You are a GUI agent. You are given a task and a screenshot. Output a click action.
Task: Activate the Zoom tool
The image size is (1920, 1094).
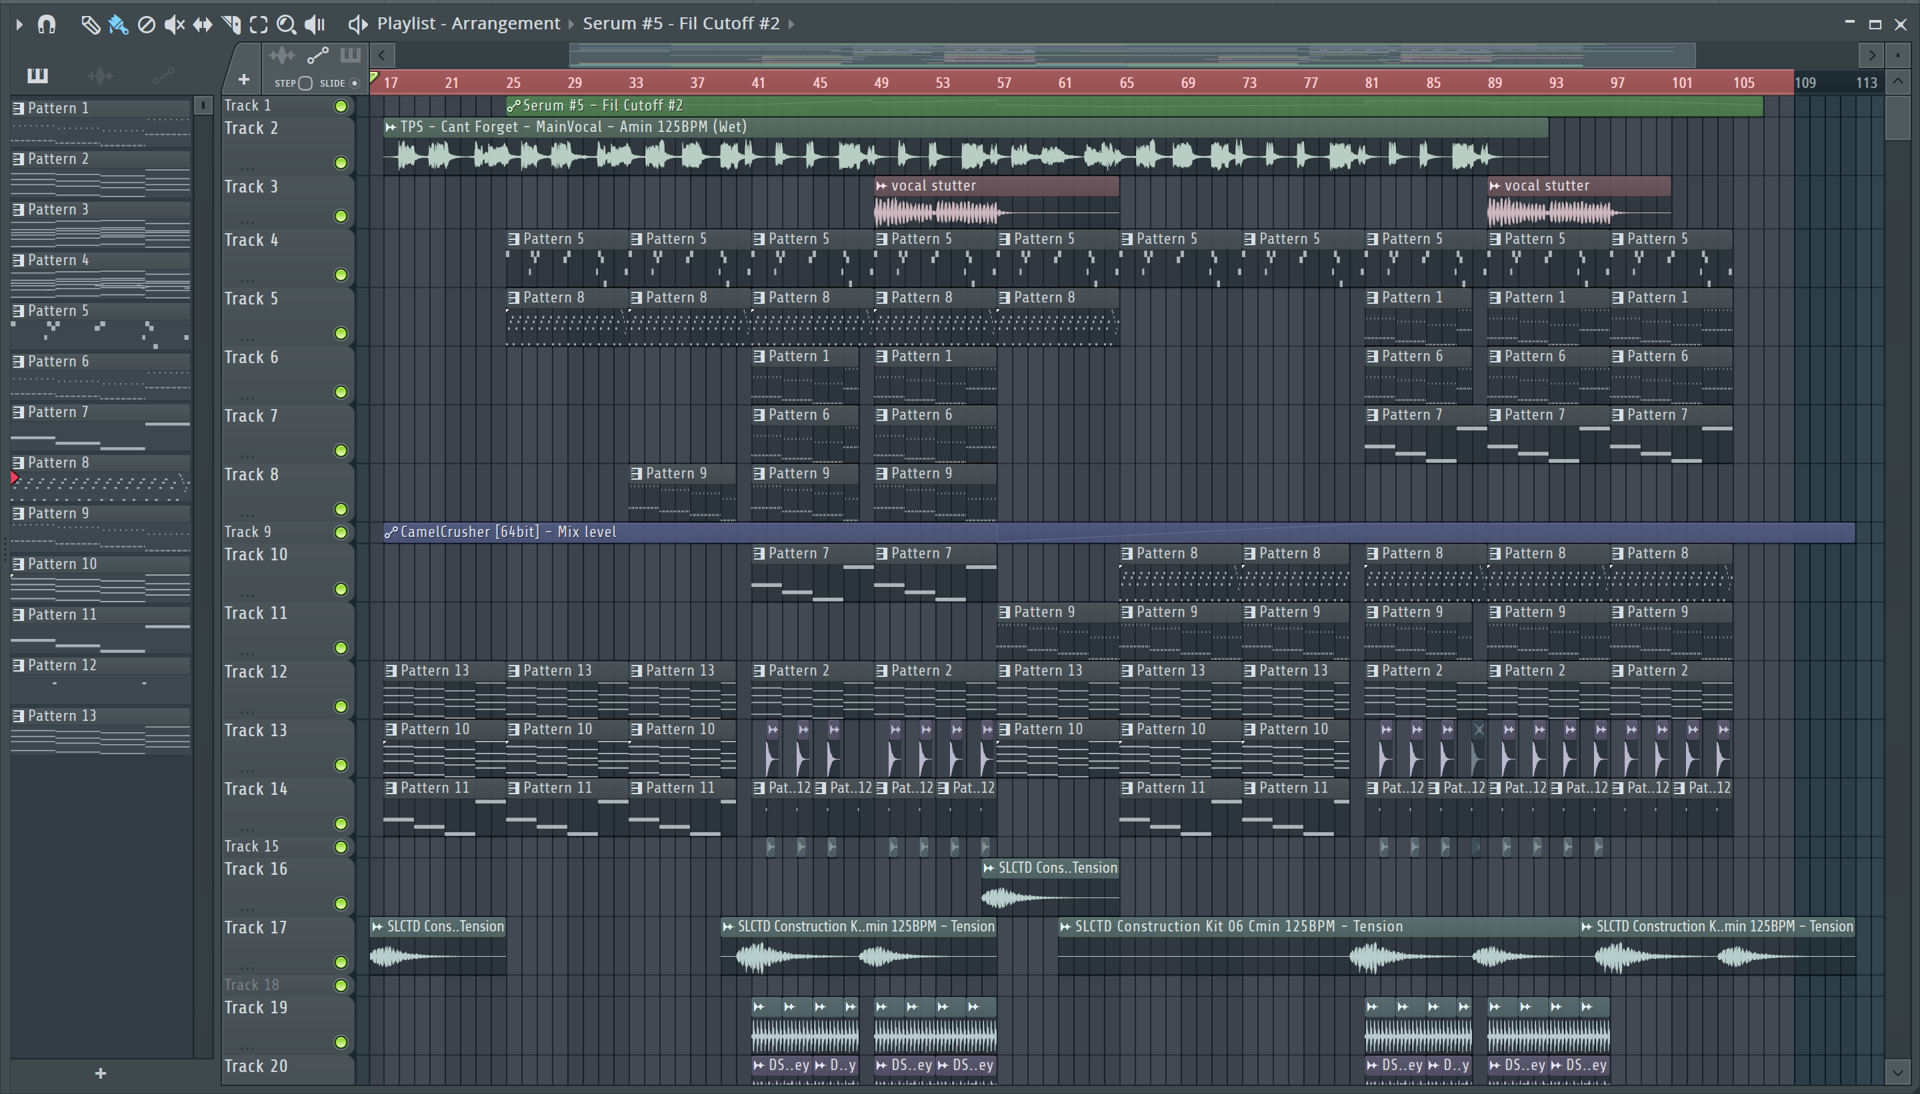point(286,24)
